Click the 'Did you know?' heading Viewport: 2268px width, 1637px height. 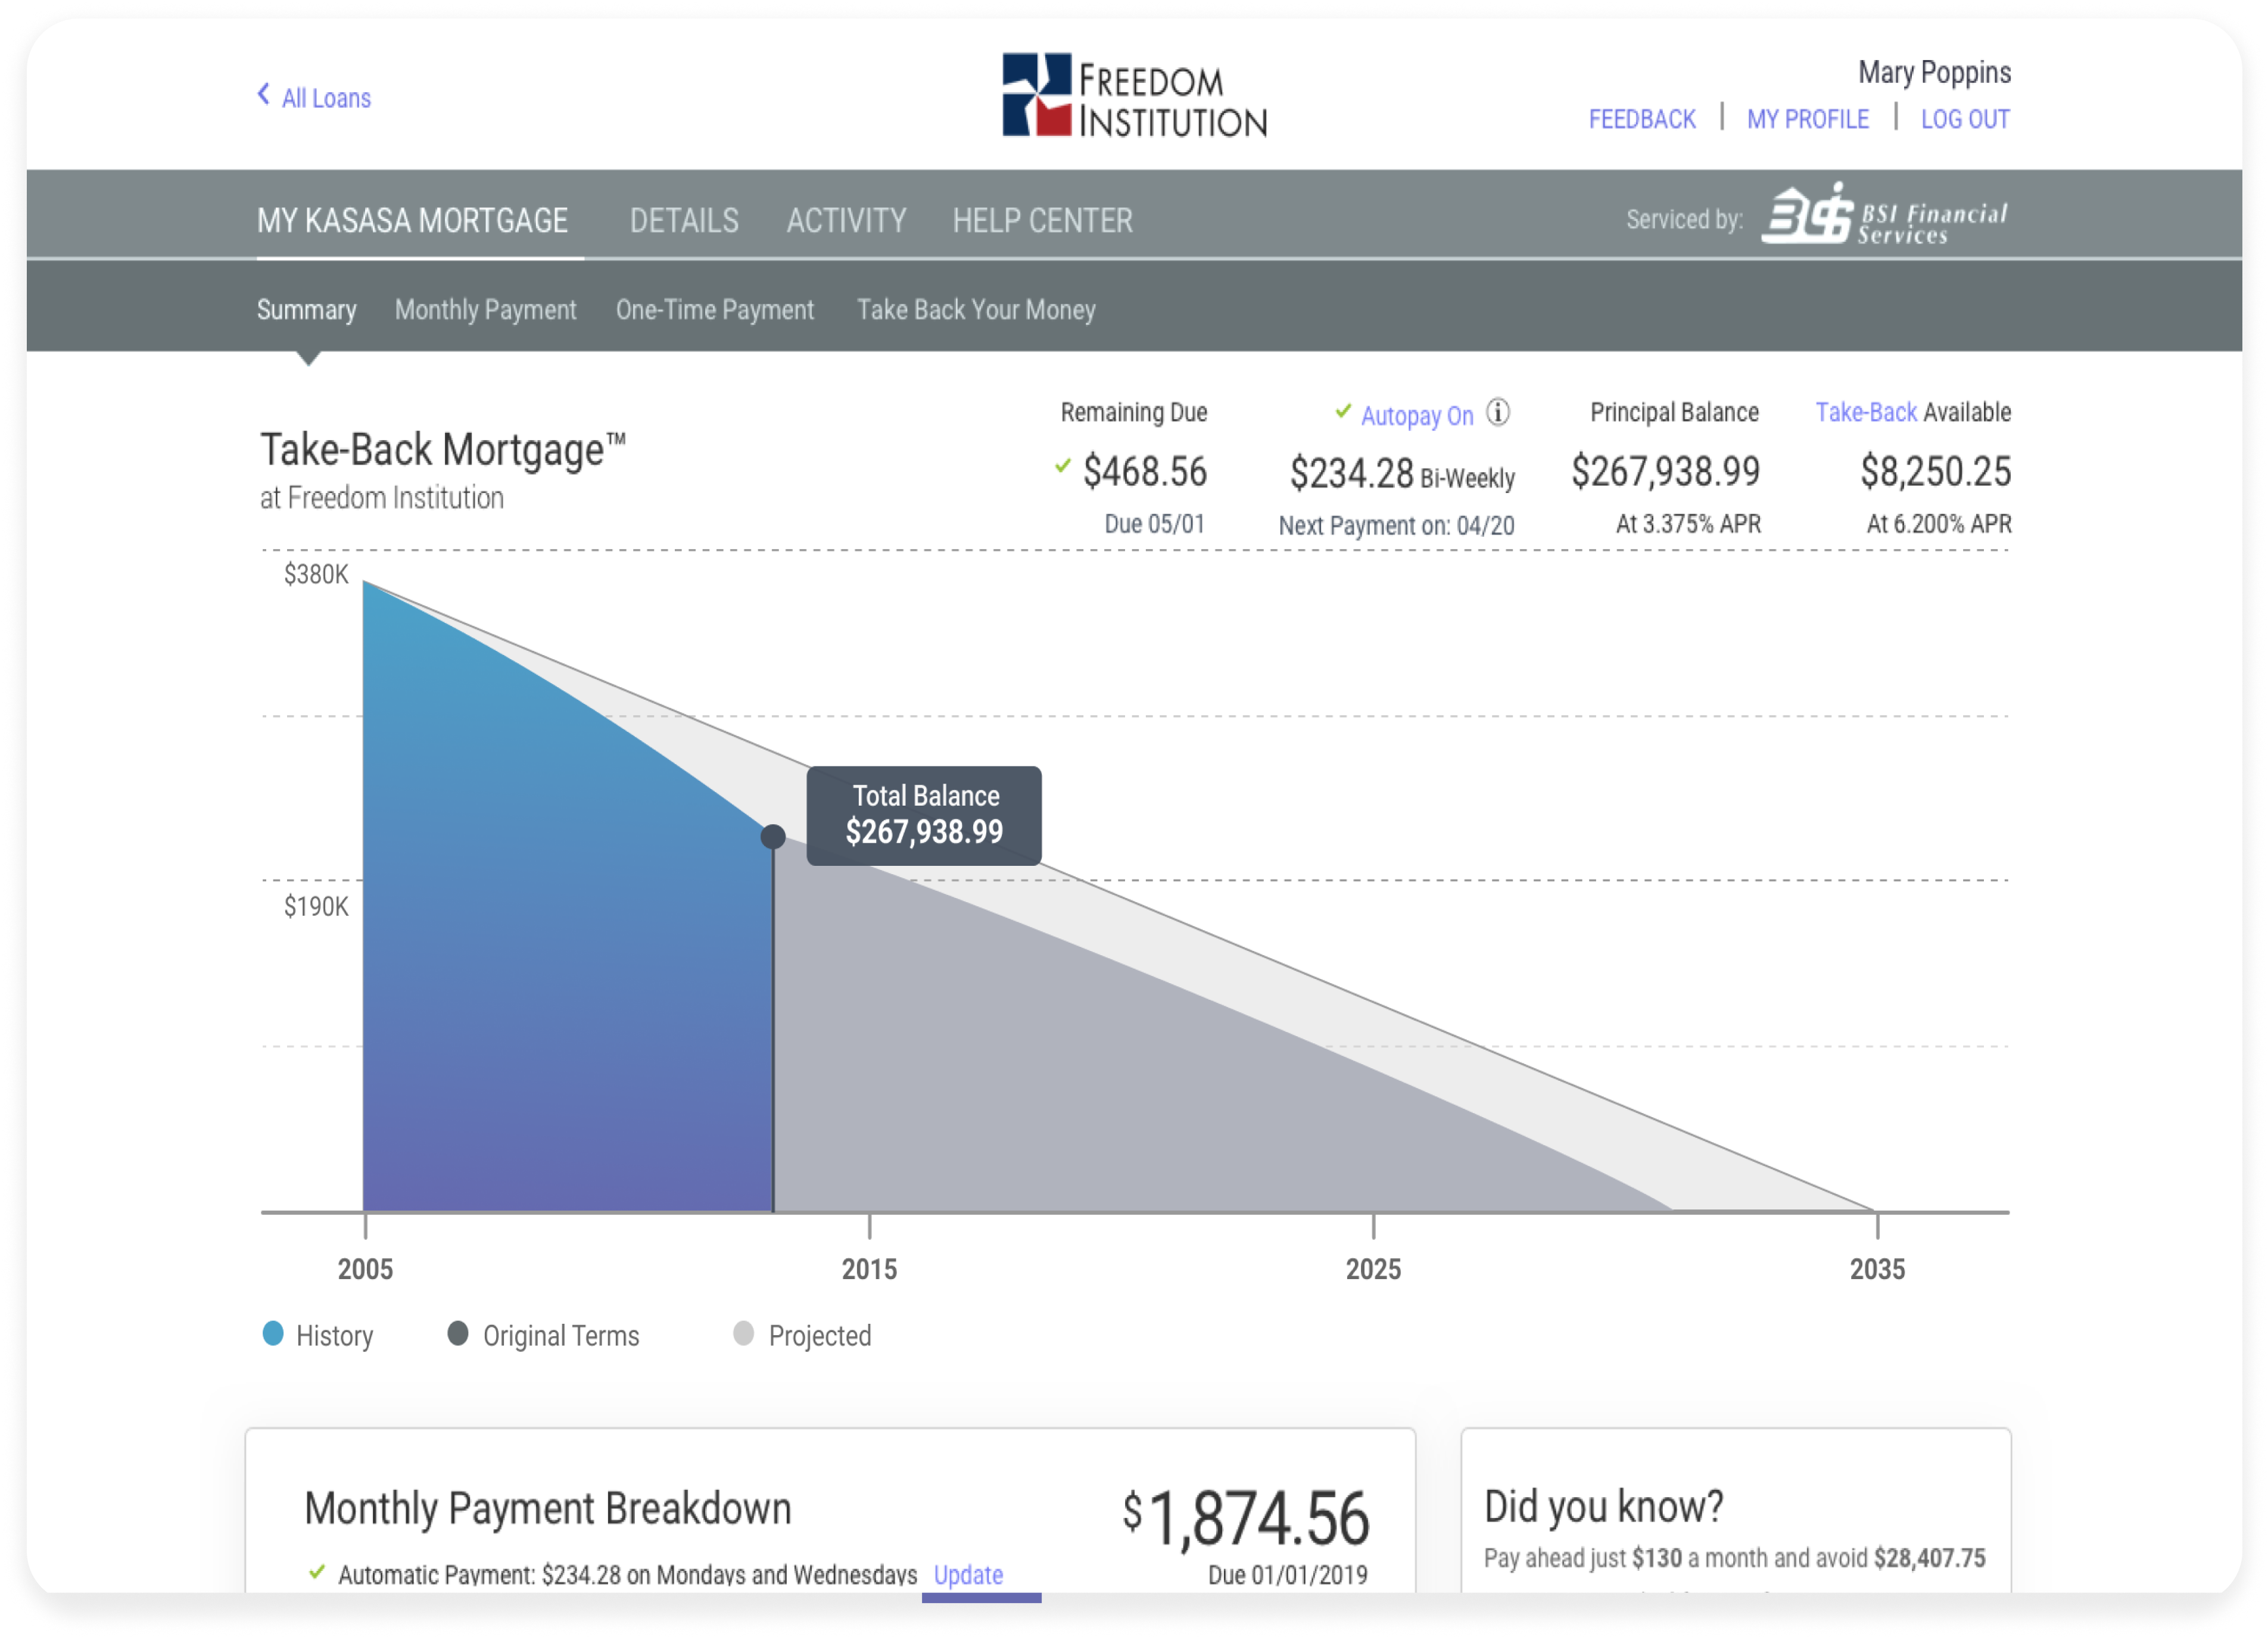pyautogui.click(x=1604, y=1506)
